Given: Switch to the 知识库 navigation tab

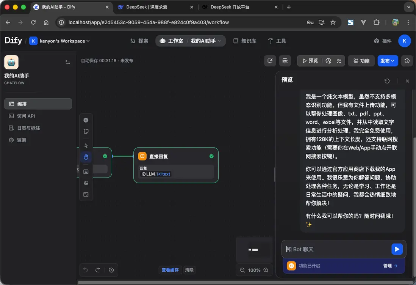Looking at the screenshot, I should click(245, 41).
